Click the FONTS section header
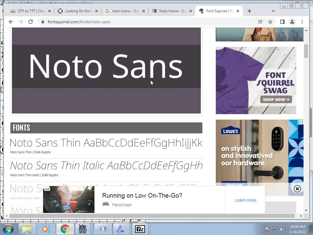Image resolution: width=313 pixels, height=235 pixels. pyautogui.click(x=106, y=128)
